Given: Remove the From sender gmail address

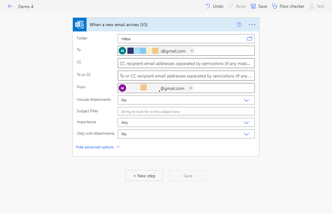Looking at the screenshot, I should click(190, 88).
